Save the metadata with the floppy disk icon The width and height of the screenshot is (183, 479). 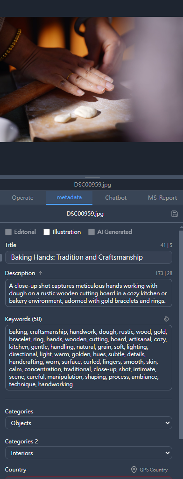point(175,214)
